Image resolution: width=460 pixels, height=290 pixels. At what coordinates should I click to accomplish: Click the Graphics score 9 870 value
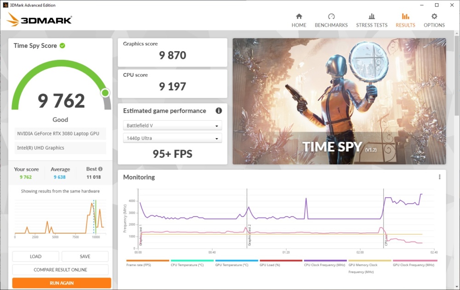(172, 55)
